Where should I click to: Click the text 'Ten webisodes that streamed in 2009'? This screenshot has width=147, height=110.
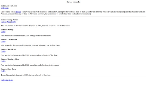coord(14,75)
